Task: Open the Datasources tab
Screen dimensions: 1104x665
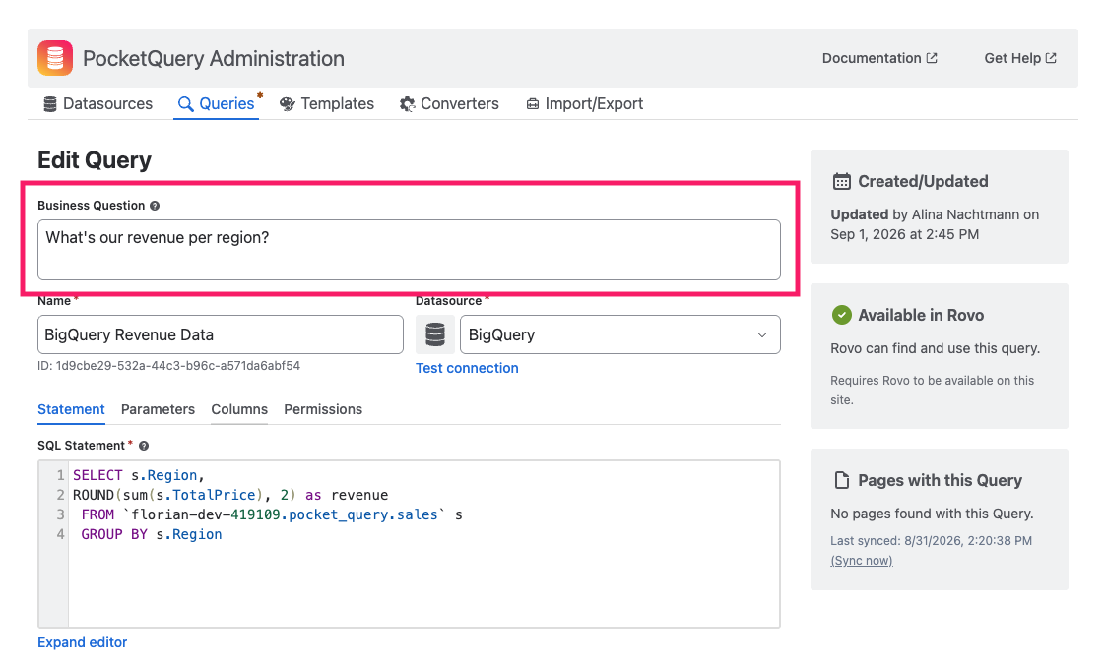Action: [x=97, y=104]
